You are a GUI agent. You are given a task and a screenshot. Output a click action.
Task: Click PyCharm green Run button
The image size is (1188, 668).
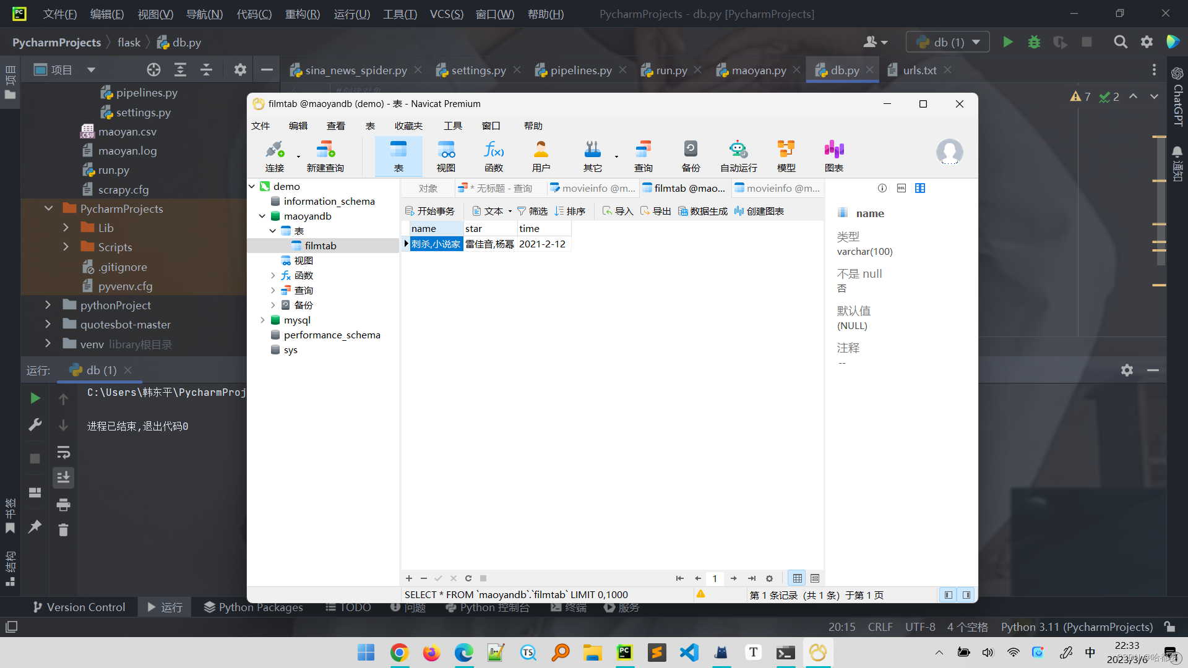point(1008,42)
